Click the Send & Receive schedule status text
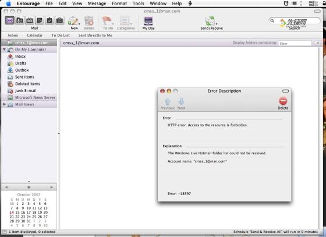326x237 pixels. coord(275,232)
